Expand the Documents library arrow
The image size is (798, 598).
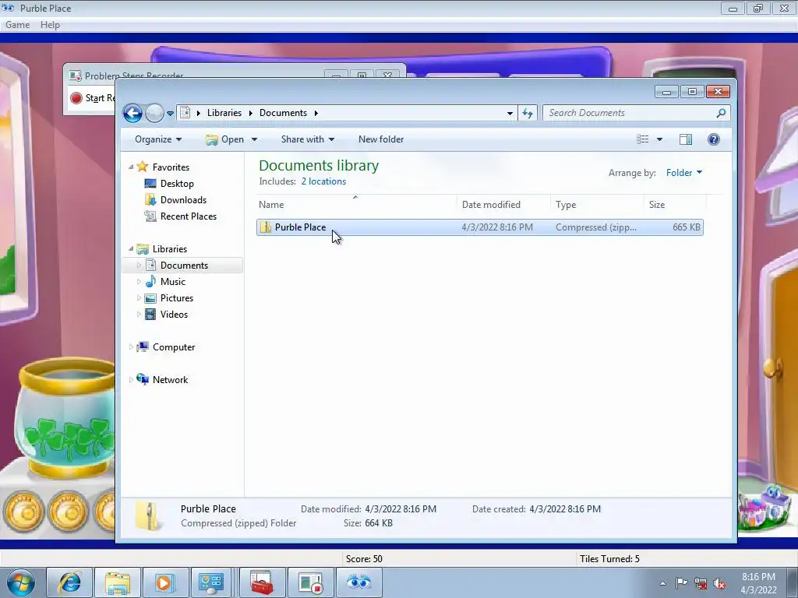tap(139, 265)
